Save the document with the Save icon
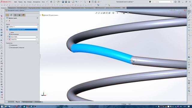 point(63,2)
